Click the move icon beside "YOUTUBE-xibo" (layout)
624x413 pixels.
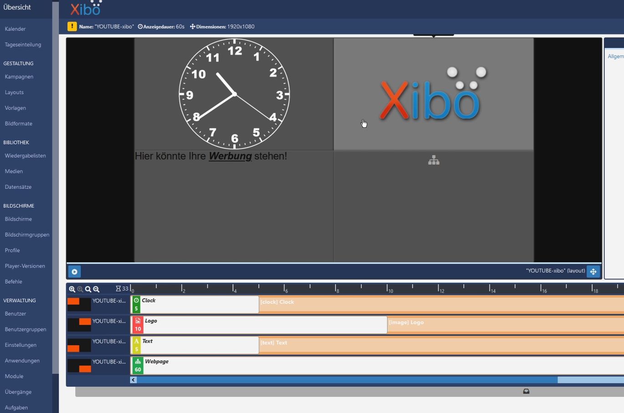tap(593, 271)
